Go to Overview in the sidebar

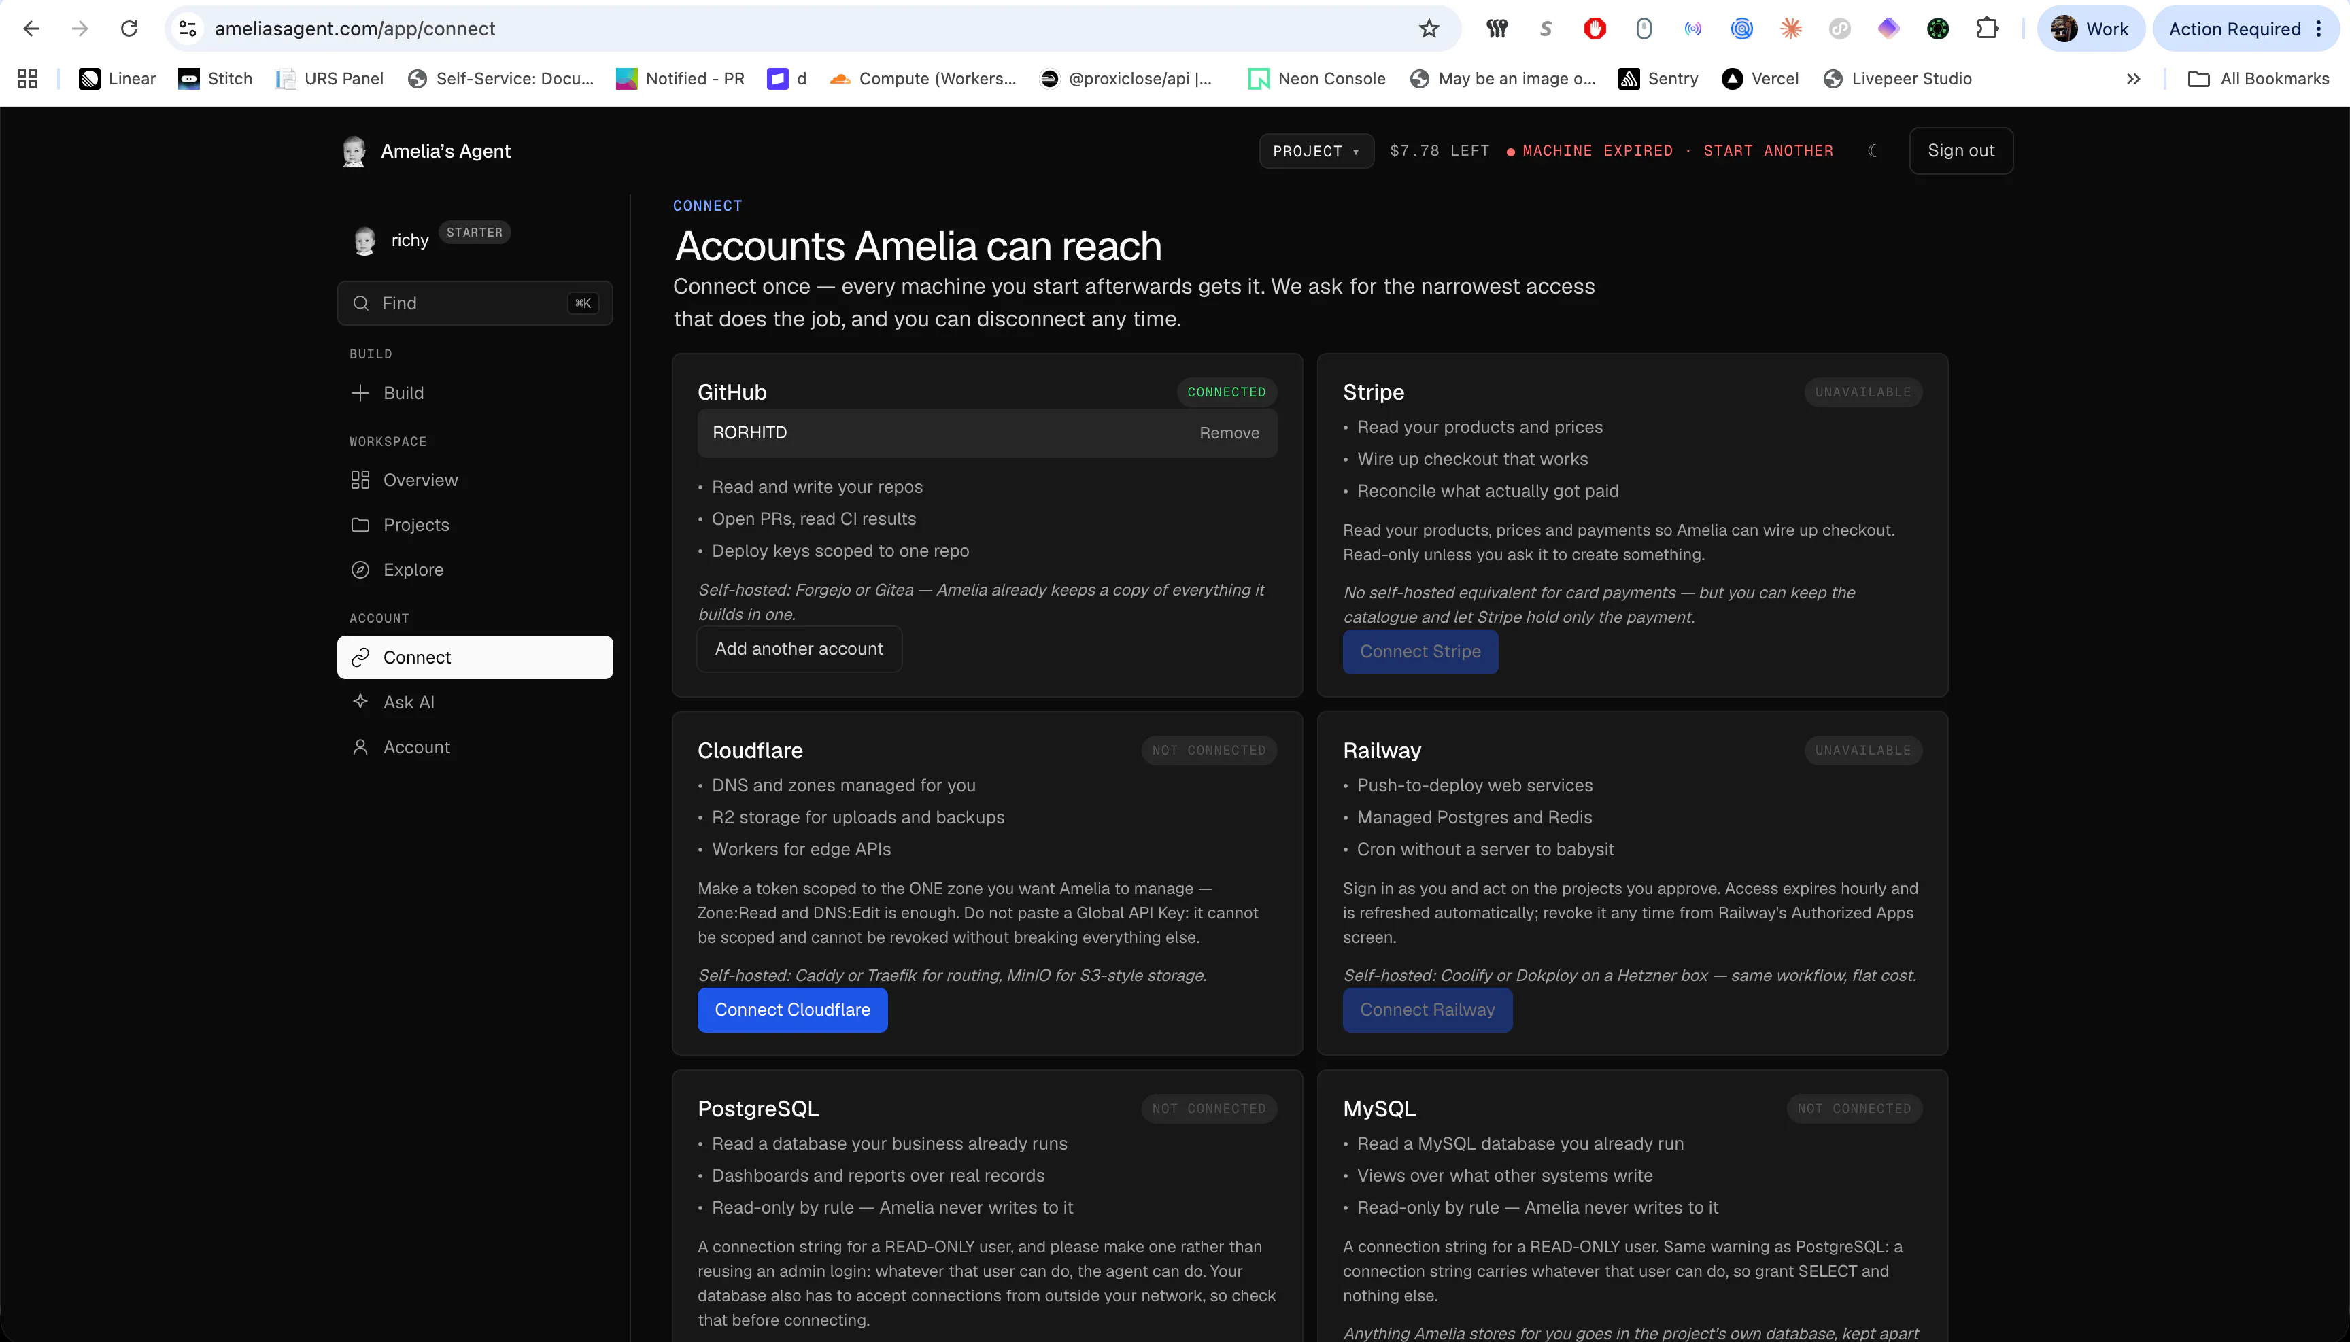coord(475,480)
